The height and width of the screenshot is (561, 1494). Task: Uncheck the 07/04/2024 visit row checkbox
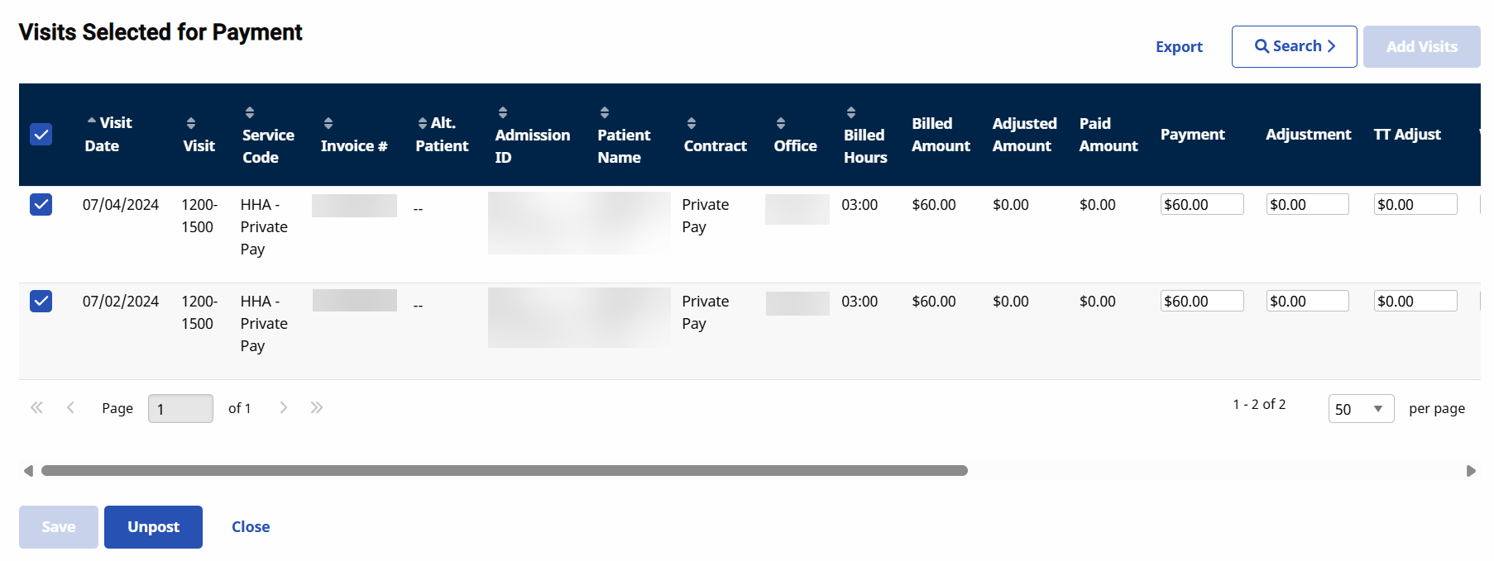(41, 204)
